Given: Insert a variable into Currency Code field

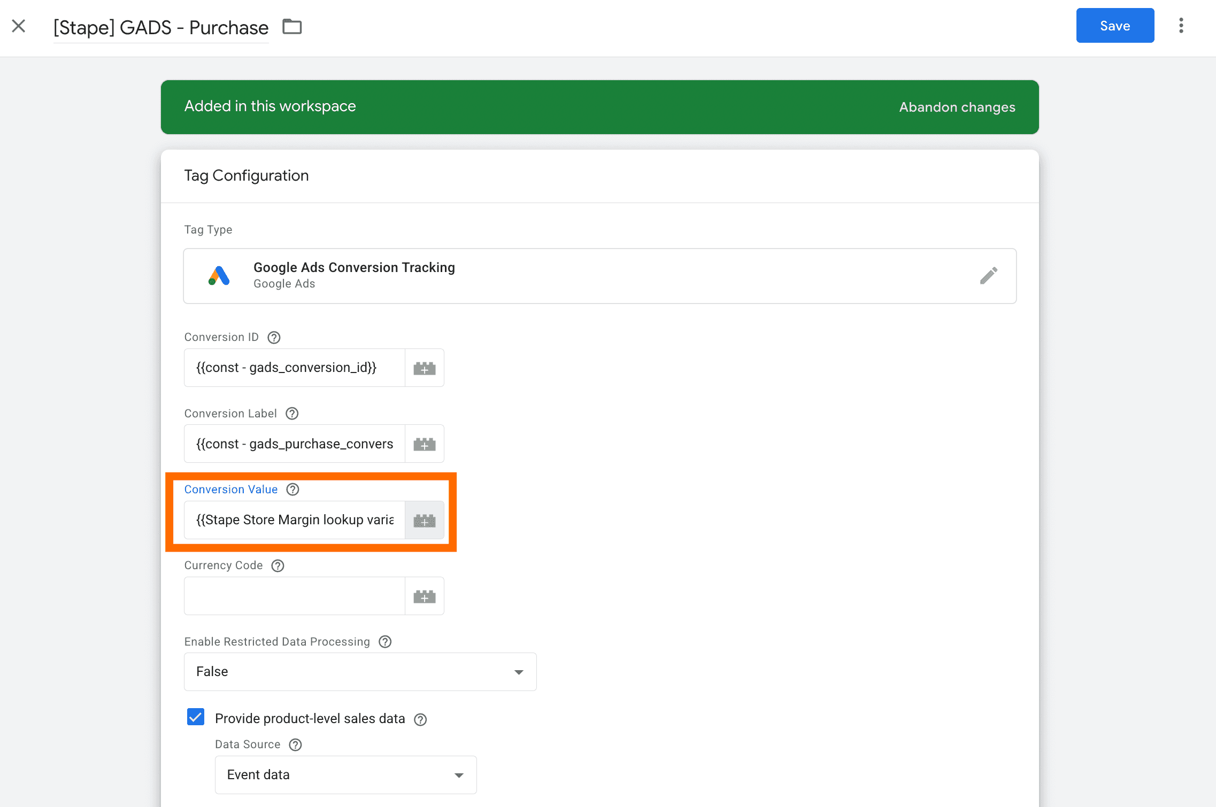Looking at the screenshot, I should coord(424,595).
